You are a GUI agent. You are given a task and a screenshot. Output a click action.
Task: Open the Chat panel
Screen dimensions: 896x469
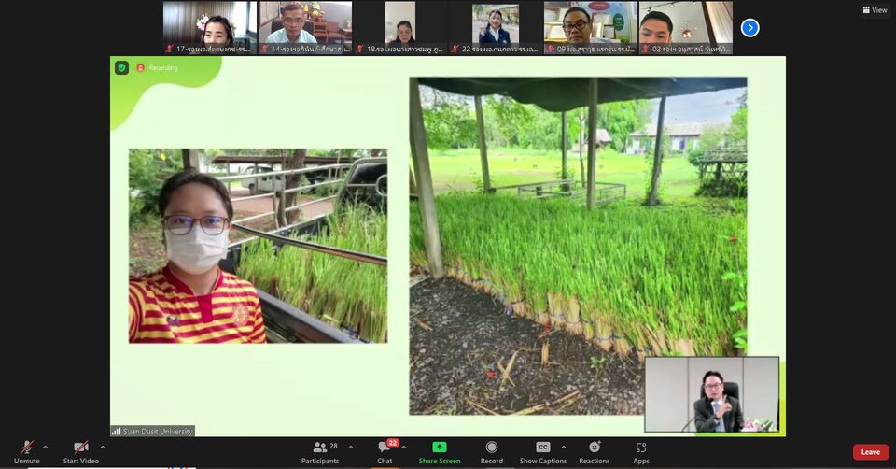385,452
